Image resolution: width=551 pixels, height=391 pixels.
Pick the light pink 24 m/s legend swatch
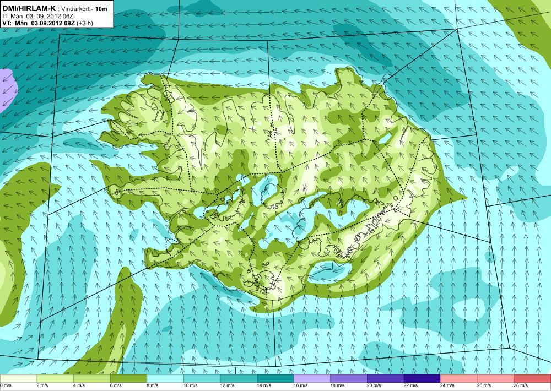(x=459, y=379)
